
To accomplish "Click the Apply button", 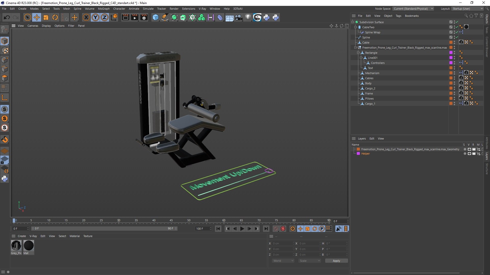I will click(336, 261).
